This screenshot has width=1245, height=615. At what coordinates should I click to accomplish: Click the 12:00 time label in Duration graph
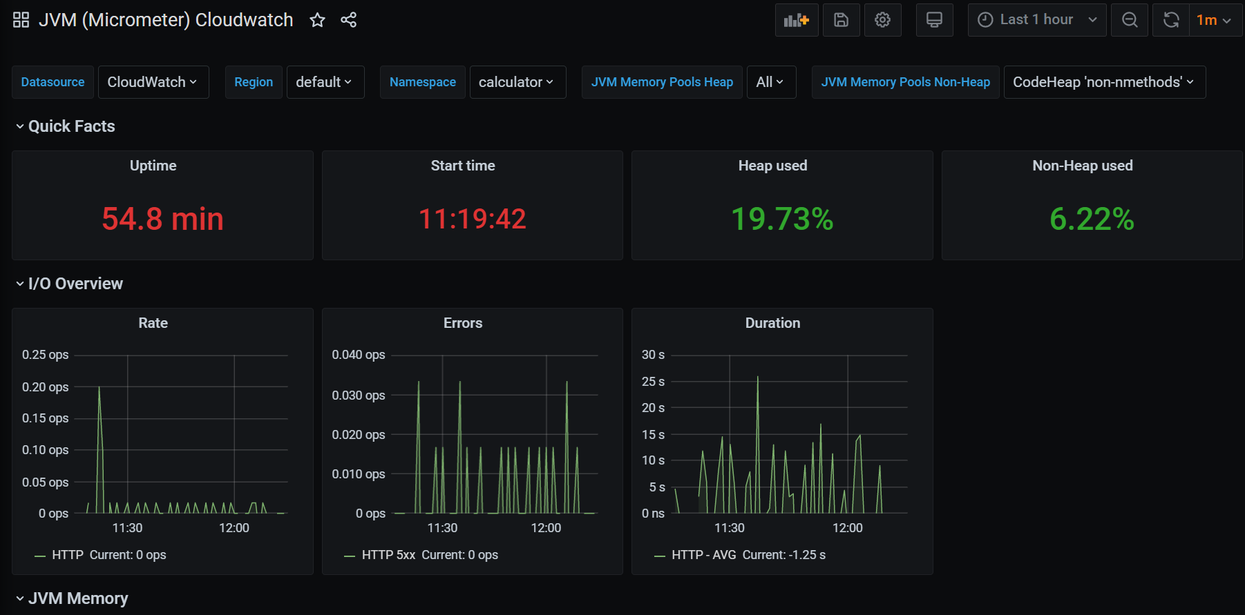pyautogui.click(x=848, y=528)
